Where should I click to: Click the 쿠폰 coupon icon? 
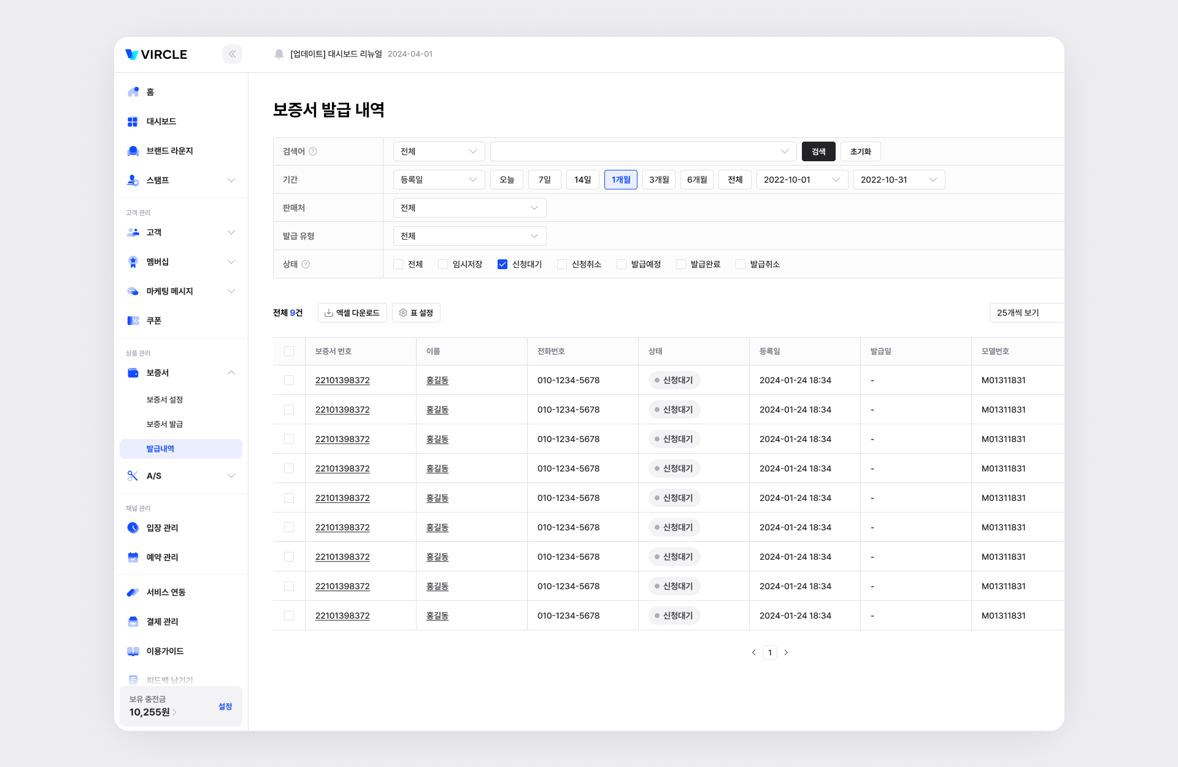click(133, 321)
